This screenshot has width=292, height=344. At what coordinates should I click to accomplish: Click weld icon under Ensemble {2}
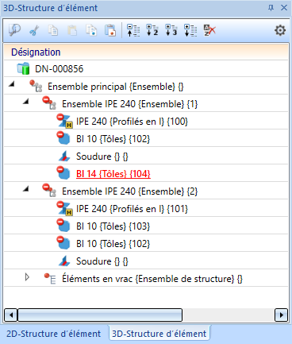tap(64, 261)
